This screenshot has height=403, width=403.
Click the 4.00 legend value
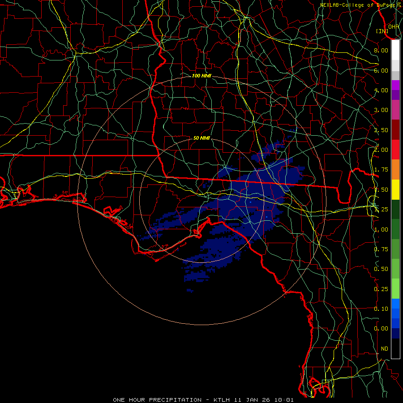click(x=381, y=90)
